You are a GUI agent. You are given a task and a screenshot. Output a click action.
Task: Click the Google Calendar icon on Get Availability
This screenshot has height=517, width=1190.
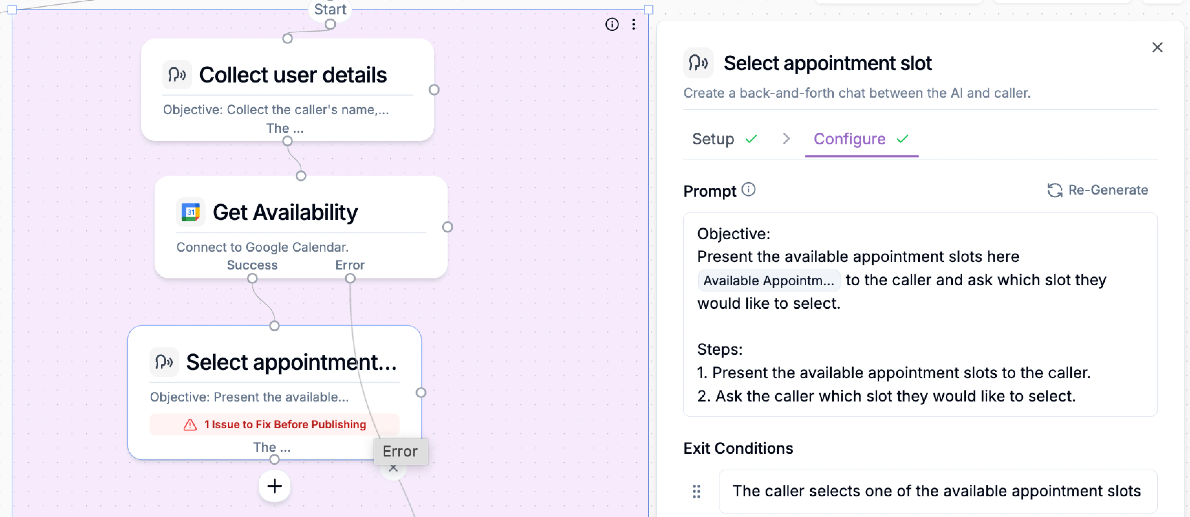190,212
